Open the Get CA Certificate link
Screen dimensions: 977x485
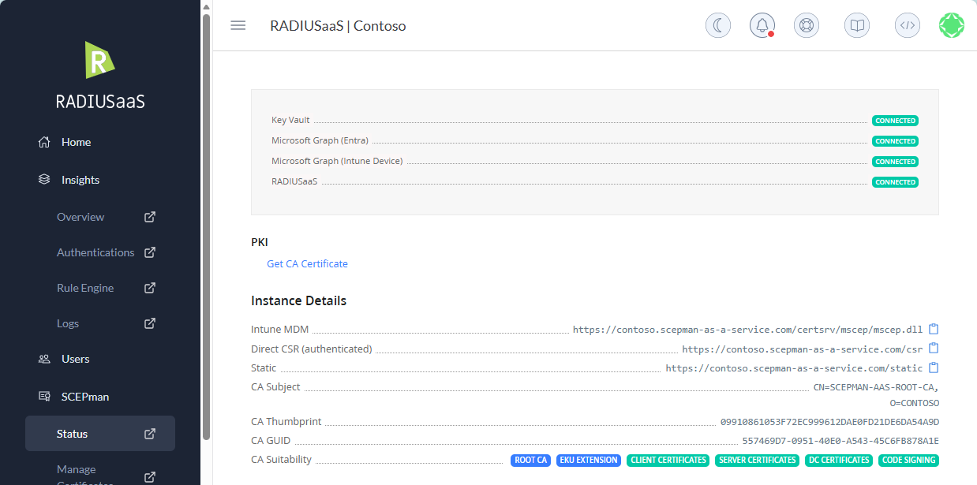pos(307,263)
